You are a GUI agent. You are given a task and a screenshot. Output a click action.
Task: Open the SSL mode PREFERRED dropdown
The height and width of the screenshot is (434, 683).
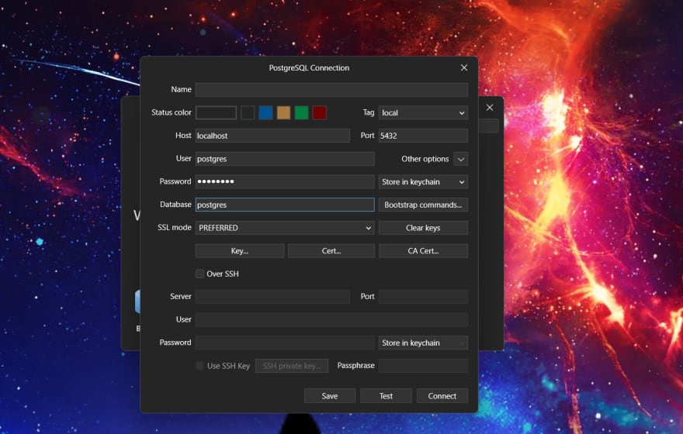285,228
